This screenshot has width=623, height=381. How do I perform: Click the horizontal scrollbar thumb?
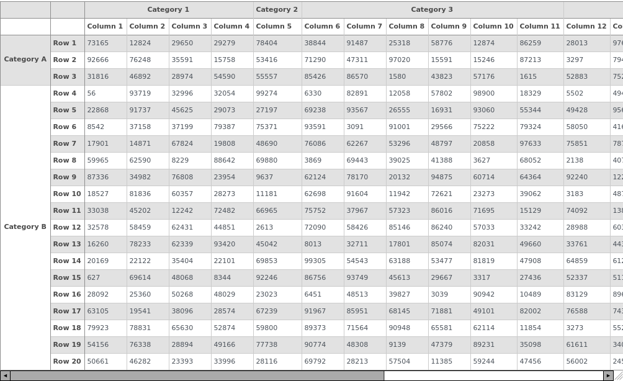click(197, 375)
